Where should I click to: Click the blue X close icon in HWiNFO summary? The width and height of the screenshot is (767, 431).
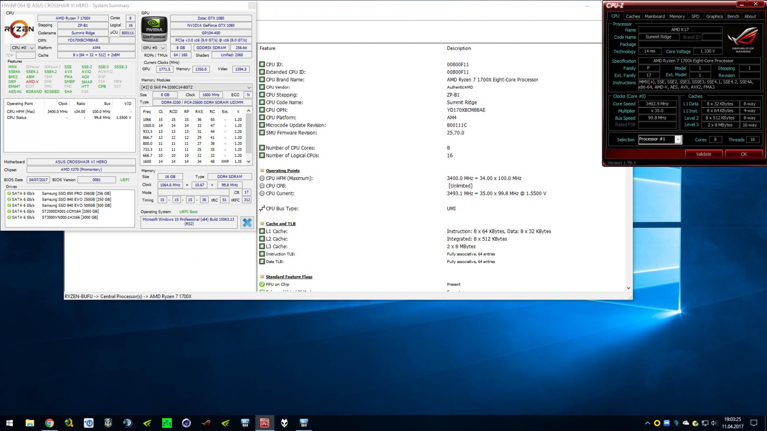point(247,223)
